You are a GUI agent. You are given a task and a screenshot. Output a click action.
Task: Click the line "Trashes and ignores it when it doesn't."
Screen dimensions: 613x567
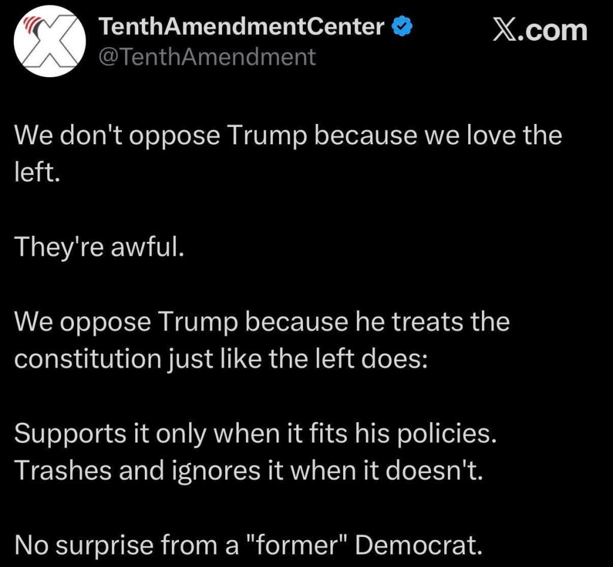click(248, 471)
